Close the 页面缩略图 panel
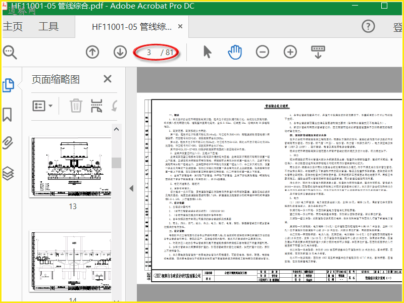 (108, 79)
